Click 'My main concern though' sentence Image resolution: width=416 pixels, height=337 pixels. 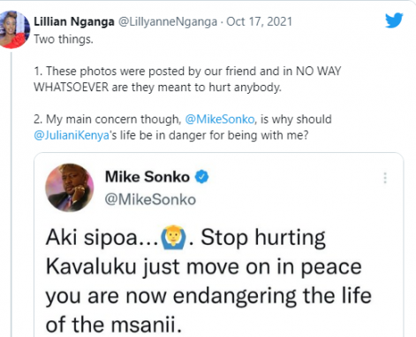pyautogui.click(x=114, y=119)
